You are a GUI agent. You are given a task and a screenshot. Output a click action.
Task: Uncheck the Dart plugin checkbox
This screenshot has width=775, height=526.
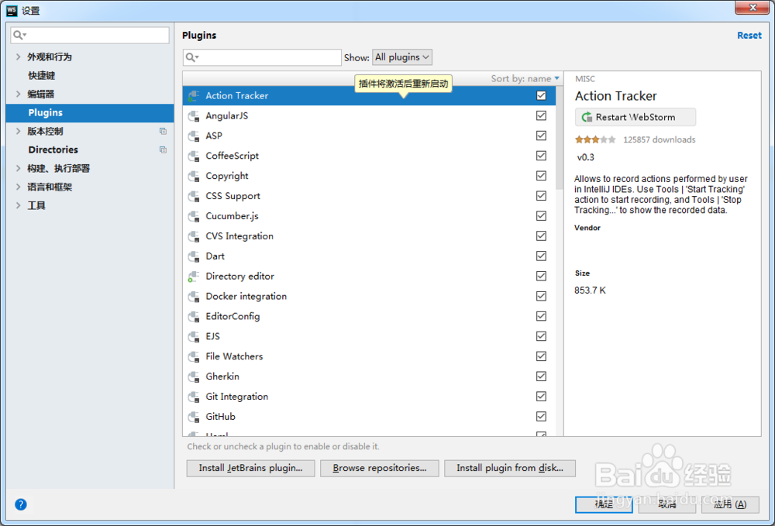tap(541, 256)
